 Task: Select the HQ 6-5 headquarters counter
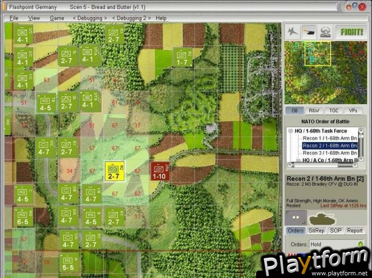(23, 217)
